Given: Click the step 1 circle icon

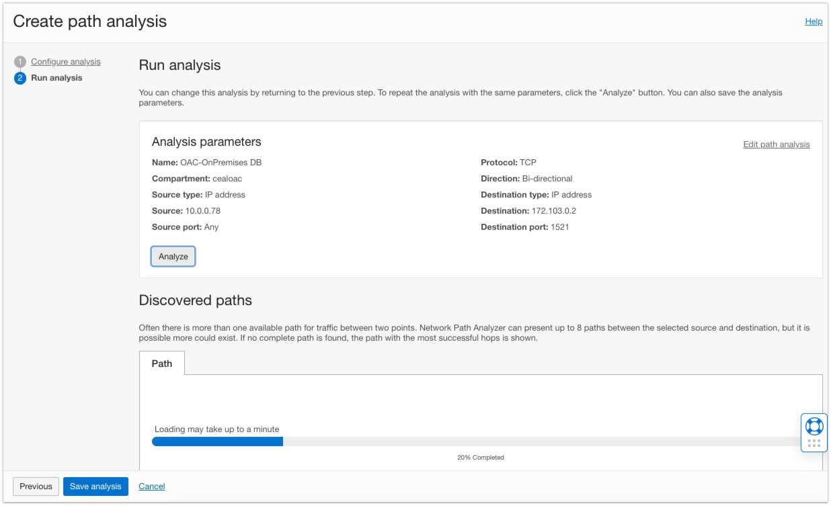Looking at the screenshot, I should 20,62.
